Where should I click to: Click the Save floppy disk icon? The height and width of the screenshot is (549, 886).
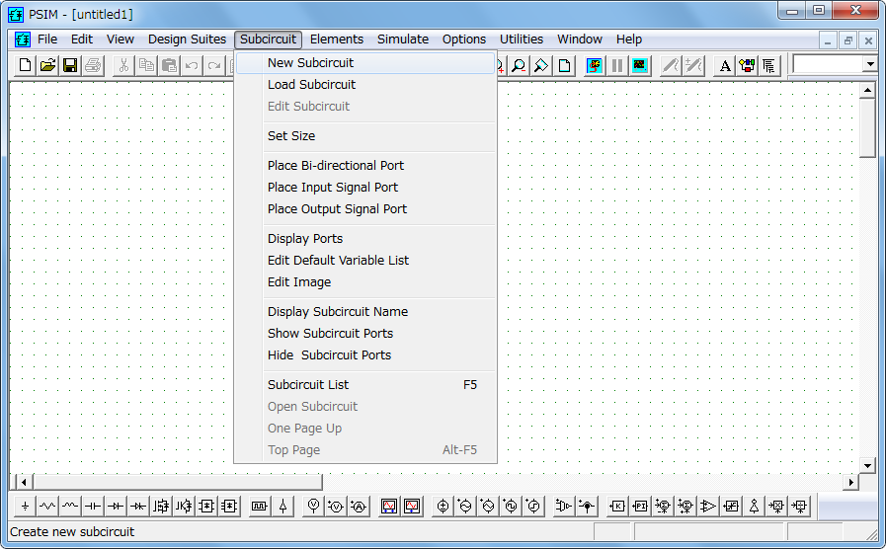pyautogui.click(x=70, y=65)
